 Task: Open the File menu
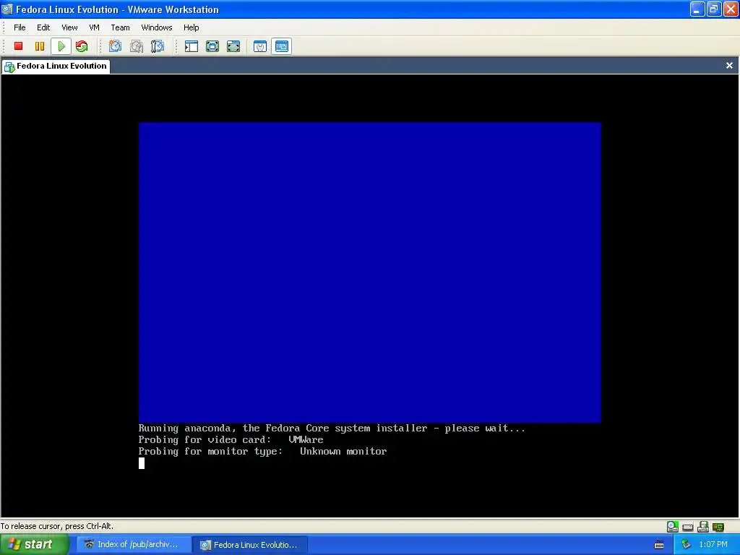(x=20, y=27)
